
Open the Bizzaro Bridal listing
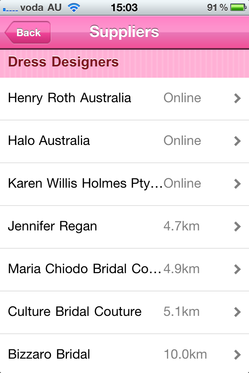tap(49, 354)
